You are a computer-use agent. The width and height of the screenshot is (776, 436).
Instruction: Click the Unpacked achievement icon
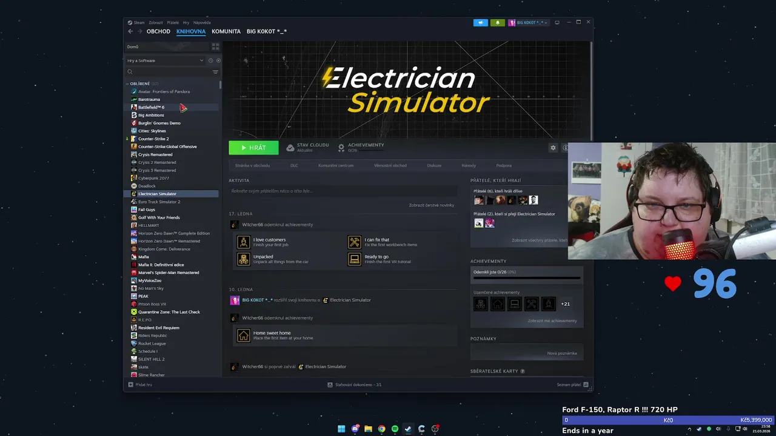point(244,259)
